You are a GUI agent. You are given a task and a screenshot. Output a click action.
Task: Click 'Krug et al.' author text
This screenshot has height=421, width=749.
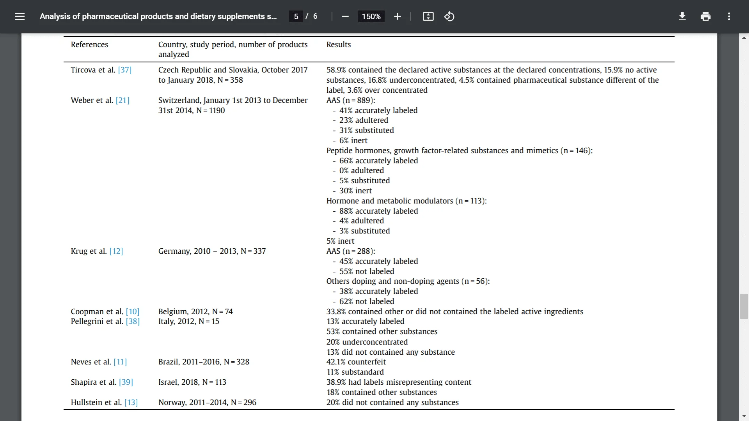click(x=89, y=251)
